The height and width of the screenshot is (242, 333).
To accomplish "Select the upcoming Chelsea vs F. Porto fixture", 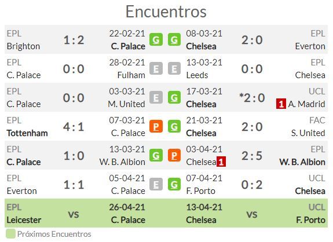I will [x=256, y=213].
